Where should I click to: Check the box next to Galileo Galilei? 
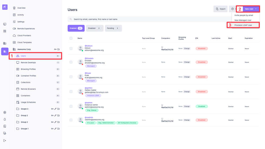71,92
